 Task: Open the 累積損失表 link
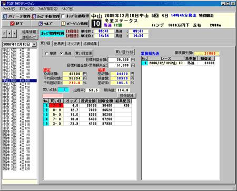(x=150, y=53)
